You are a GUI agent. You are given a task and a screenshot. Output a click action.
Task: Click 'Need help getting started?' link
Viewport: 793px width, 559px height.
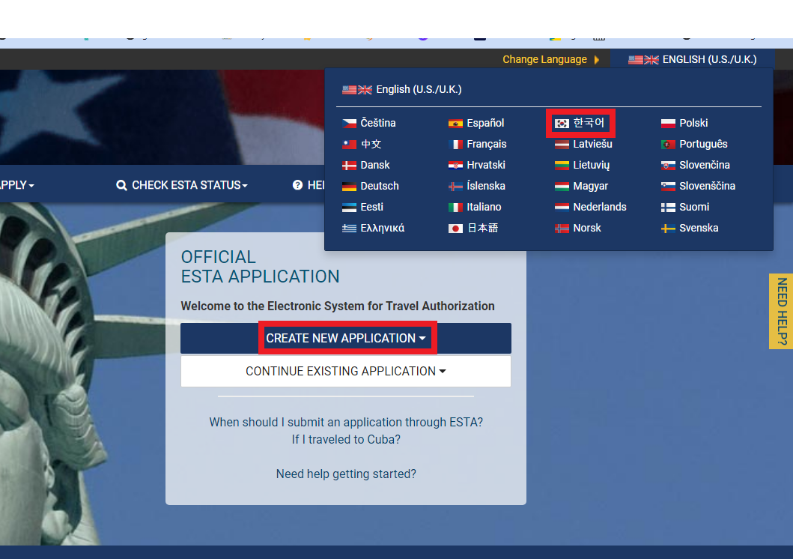(346, 474)
